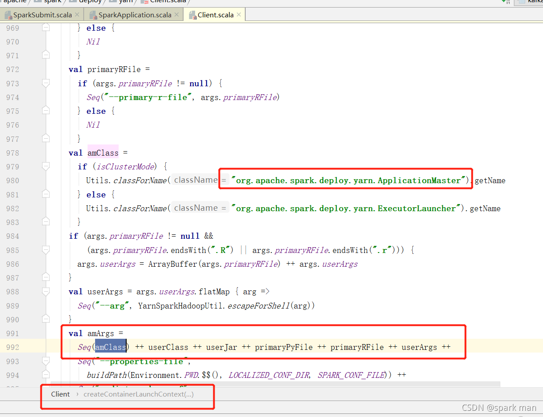Image resolution: width=543 pixels, height=417 pixels.
Task: Toggle the fold marker on line 977
Action: click(x=46, y=138)
